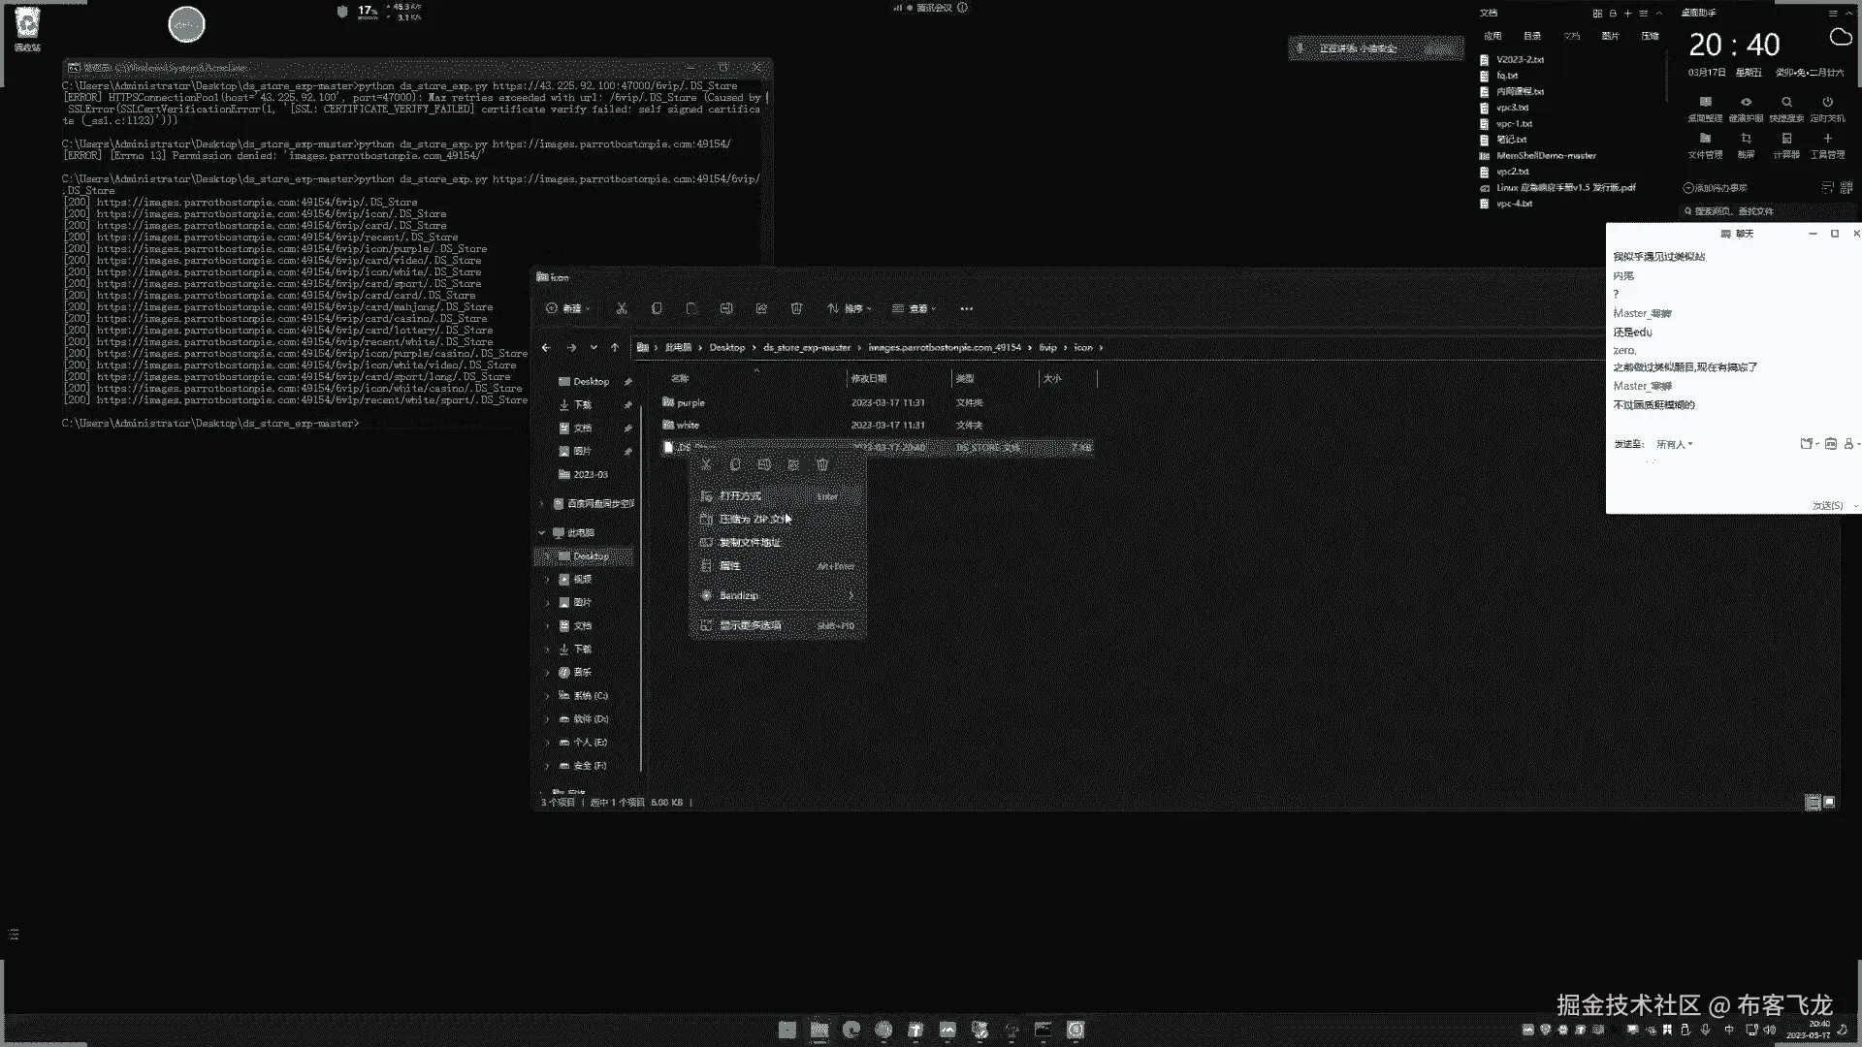Toggle the large icons view button
Image resolution: width=1862 pixels, height=1047 pixels.
click(1829, 803)
